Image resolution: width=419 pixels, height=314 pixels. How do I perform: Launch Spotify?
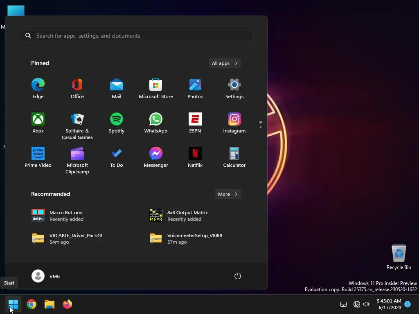pos(117,123)
